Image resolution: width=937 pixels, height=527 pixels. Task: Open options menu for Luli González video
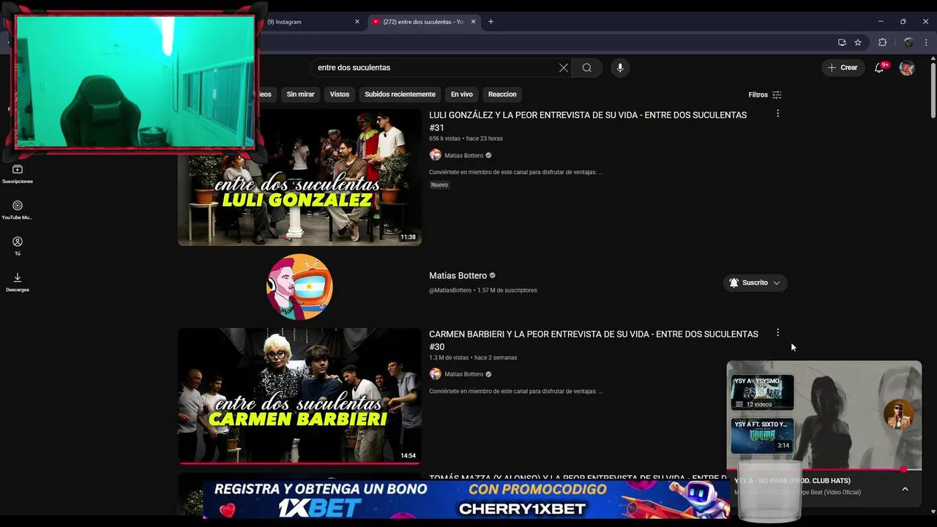click(x=777, y=113)
